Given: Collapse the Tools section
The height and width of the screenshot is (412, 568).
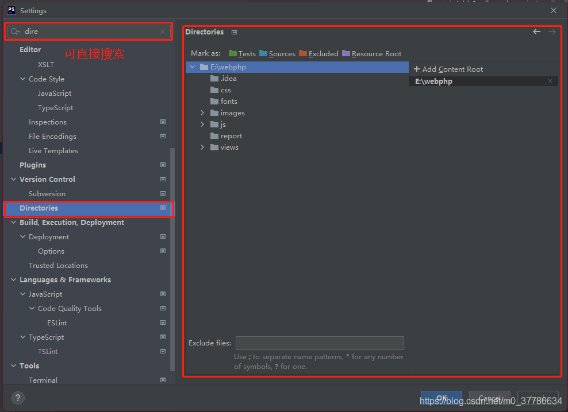Looking at the screenshot, I should pyautogui.click(x=13, y=366).
